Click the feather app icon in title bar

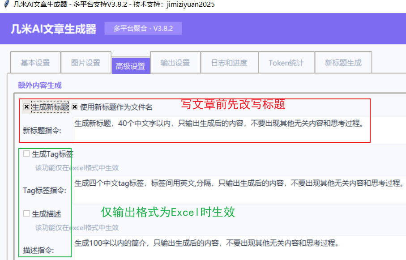(7, 4)
